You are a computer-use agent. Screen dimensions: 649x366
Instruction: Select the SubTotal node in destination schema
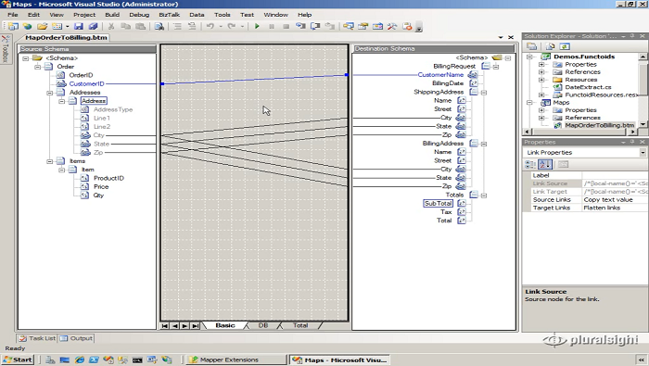point(438,204)
